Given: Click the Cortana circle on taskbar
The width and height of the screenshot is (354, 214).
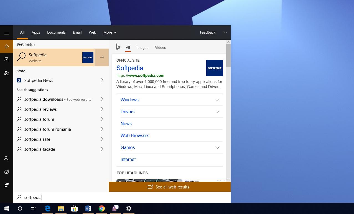Looking at the screenshot, I should (20, 208).
